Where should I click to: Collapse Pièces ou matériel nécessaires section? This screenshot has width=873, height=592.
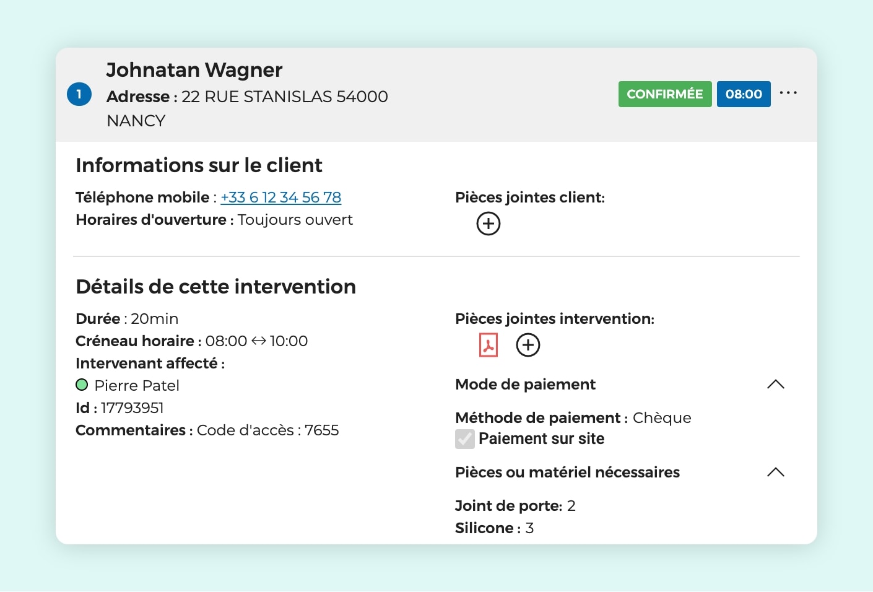(775, 472)
